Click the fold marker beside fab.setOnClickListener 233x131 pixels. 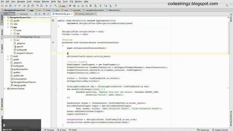point(57,89)
